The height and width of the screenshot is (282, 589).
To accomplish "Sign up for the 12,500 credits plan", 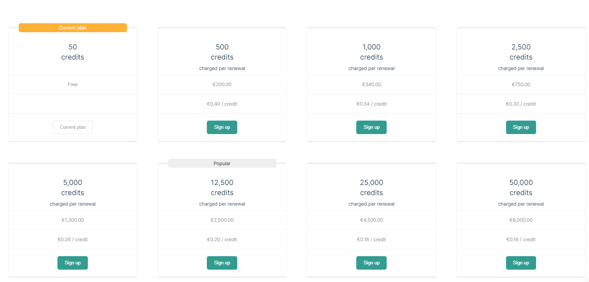I will click(x=222, y=263).
